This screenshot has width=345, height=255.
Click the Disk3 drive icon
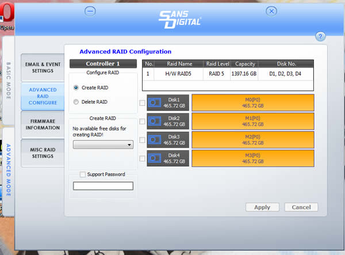155,140
